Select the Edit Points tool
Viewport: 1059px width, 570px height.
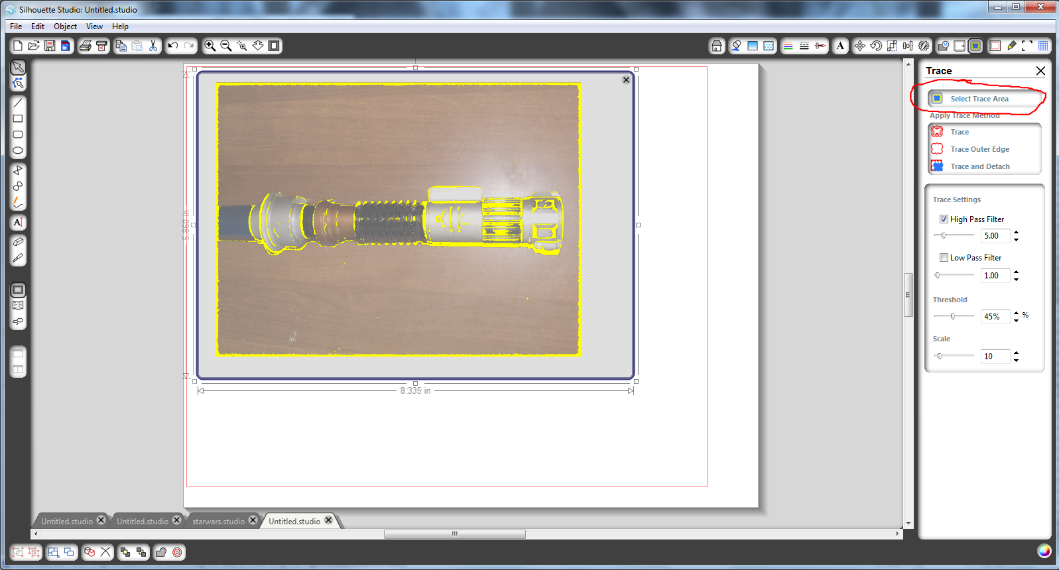tap(18, 84)
